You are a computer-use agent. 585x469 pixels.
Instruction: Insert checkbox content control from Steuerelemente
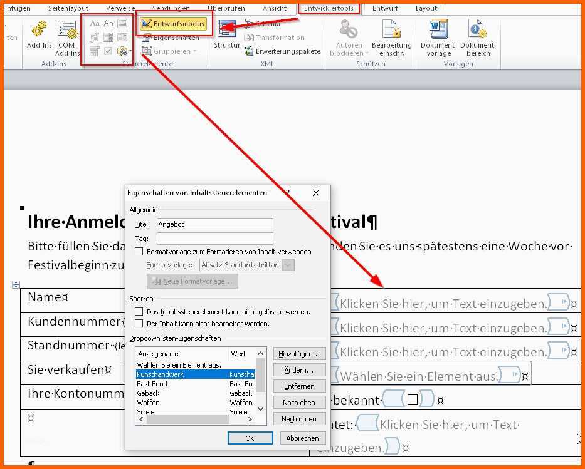pos(108,51)
